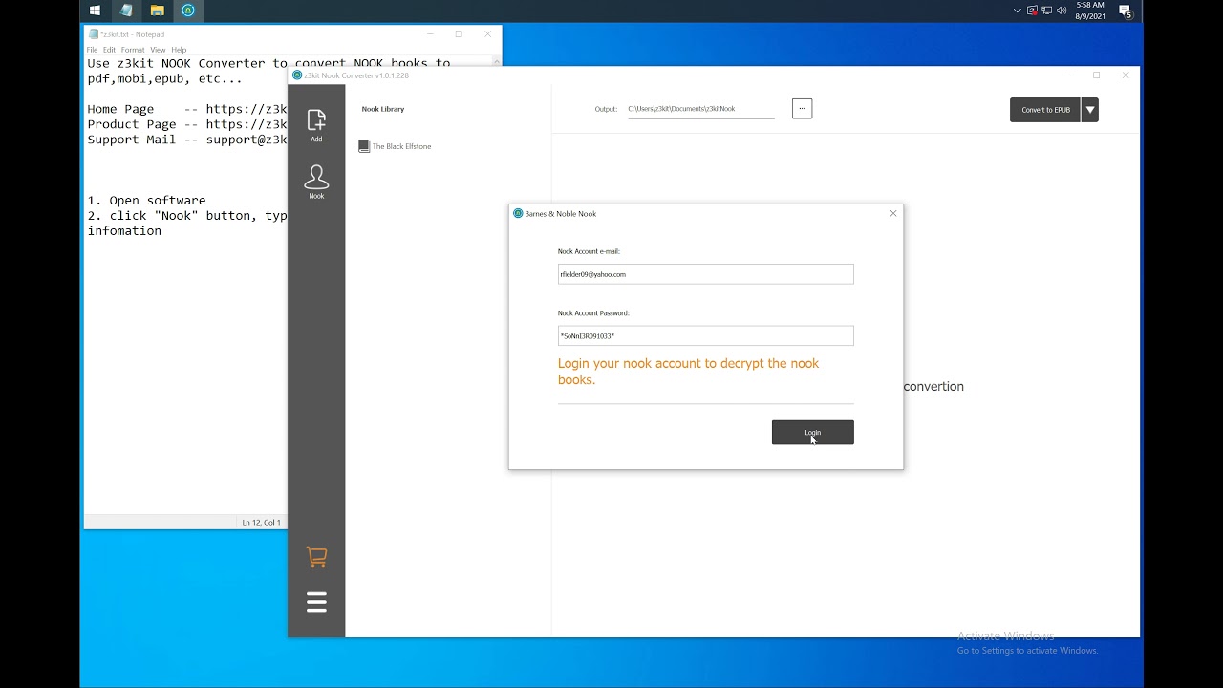Open Notepad's Edit menu

click(109, 50)
